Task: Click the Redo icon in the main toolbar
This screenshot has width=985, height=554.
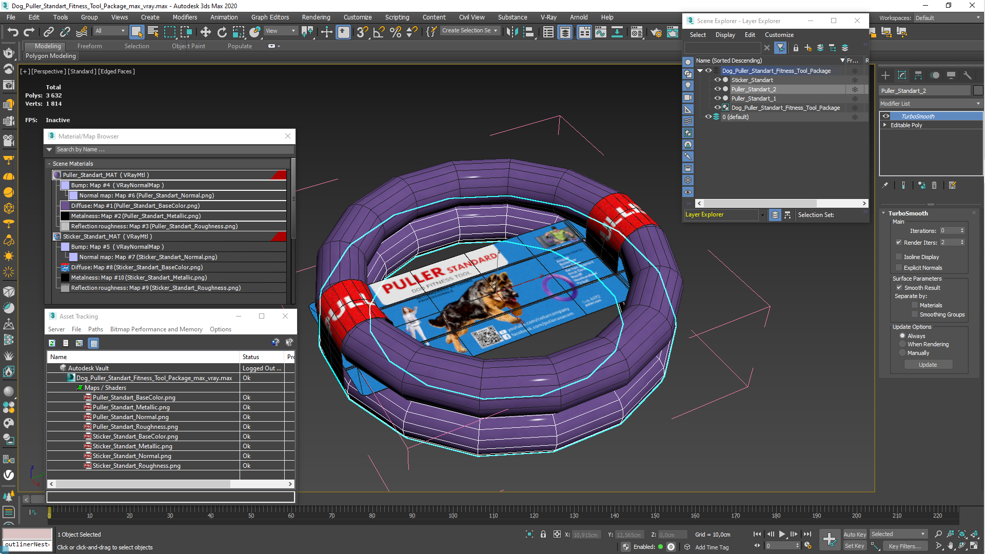Action: 29,32
